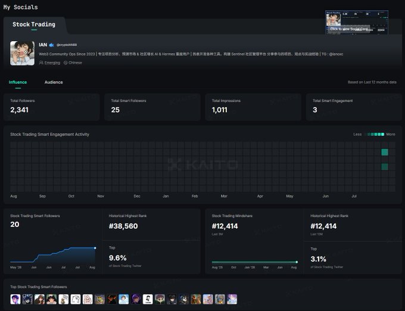The image size is (405, 311).
Task: Open the pink bunny sketch follower avatar
Action: (x=88, y=299)
